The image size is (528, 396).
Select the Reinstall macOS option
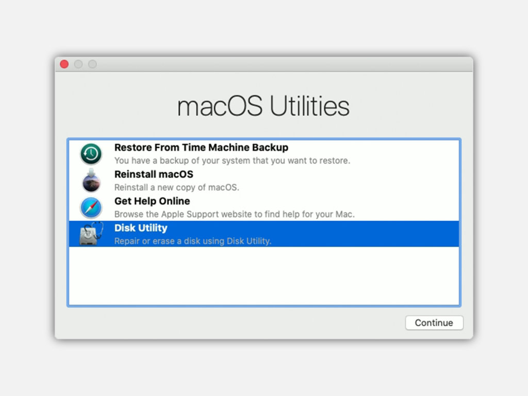(154, 174)
